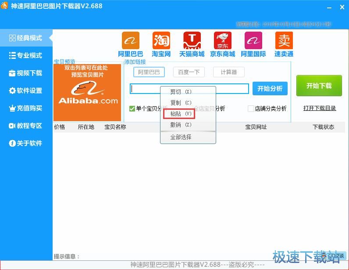Click the 所在地 column header
The image size is (349, 270).
[x=86, y=127]
